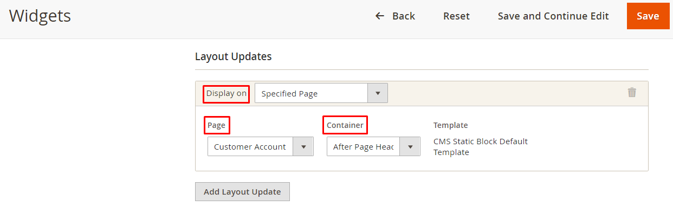Choose Save and Continue Edit
This screenshot has height=206, width=673.
point(553,16)
